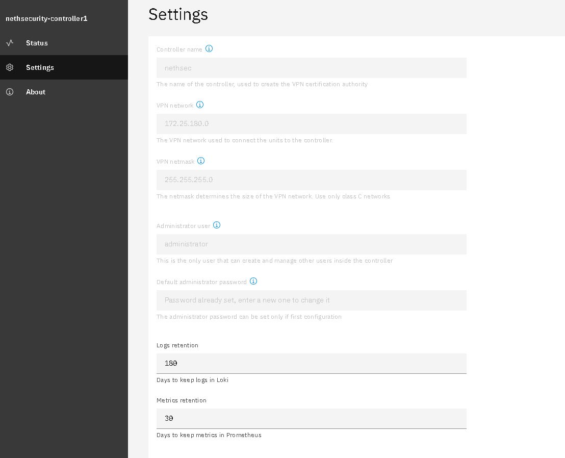Screen dimensions: 565x458
Task: Show info tooltip for Controller name
Action: [209, 48]
